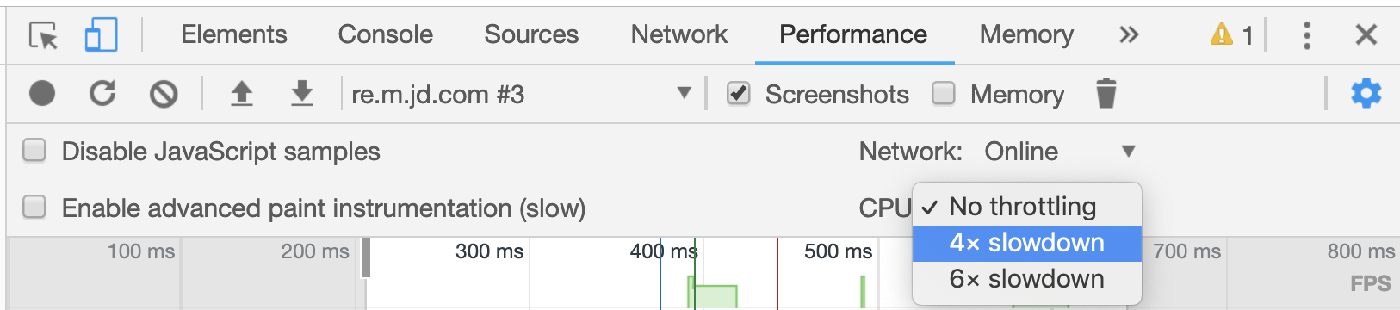Start recording with the record button
This screenshot has height=310, width=1400.
(x=42, y=93)
